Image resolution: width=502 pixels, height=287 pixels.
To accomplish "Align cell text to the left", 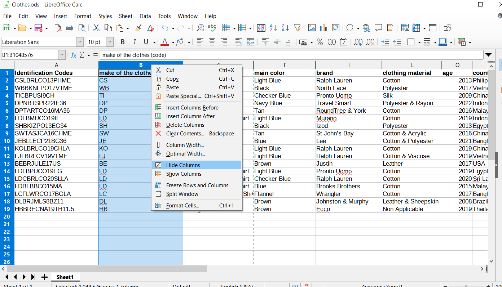I will [x=200, y=42].
